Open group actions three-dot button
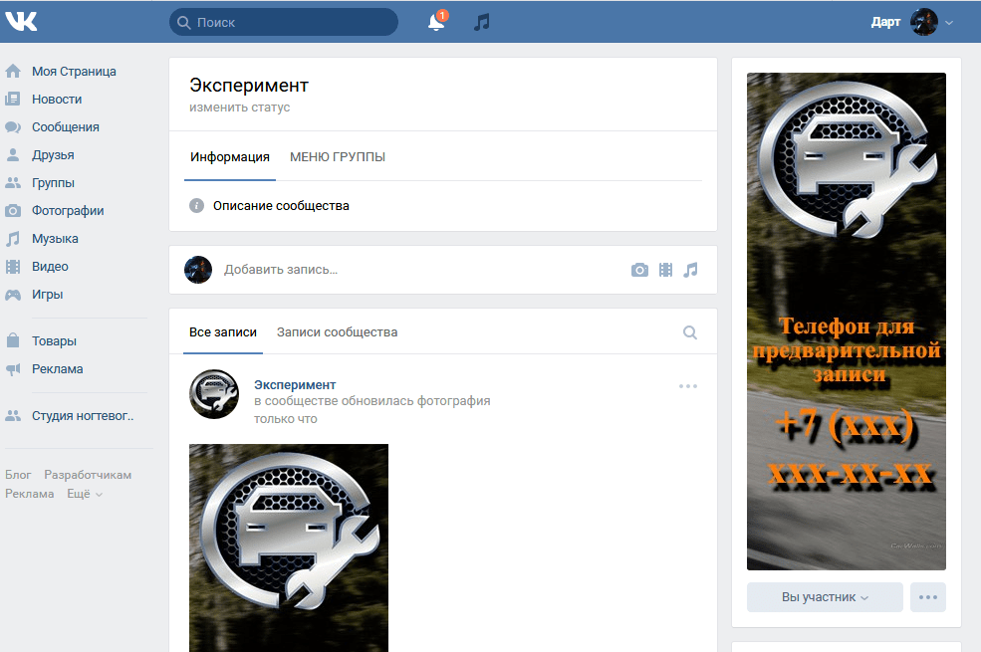The width and height of the screenshot is (981, 652). tap(928, 597)
